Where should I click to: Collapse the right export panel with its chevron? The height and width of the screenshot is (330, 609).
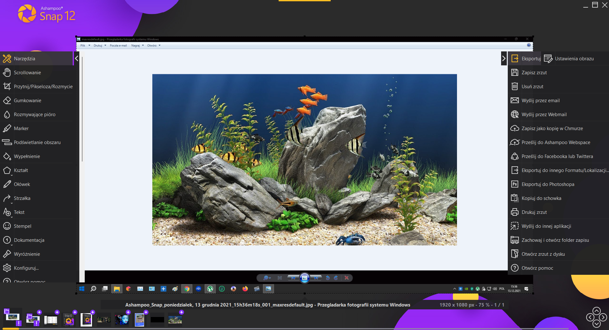(x=504, y=59)
